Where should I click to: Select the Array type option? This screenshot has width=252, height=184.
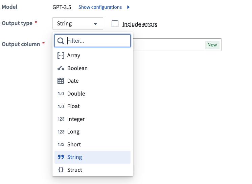click(92, 56)
